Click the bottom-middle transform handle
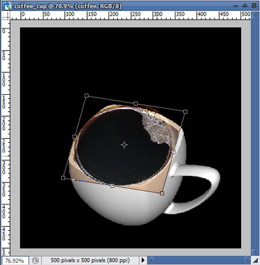Image resolution: width=260 pixels, height=265 pixels. (x=112, y=186)
